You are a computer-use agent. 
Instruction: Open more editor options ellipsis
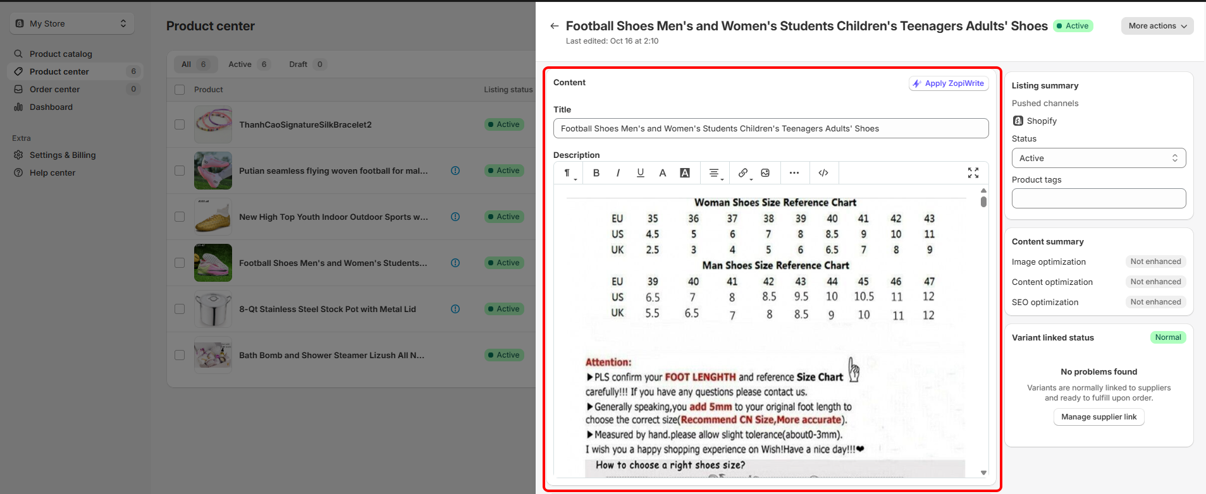tap(794, 173)
